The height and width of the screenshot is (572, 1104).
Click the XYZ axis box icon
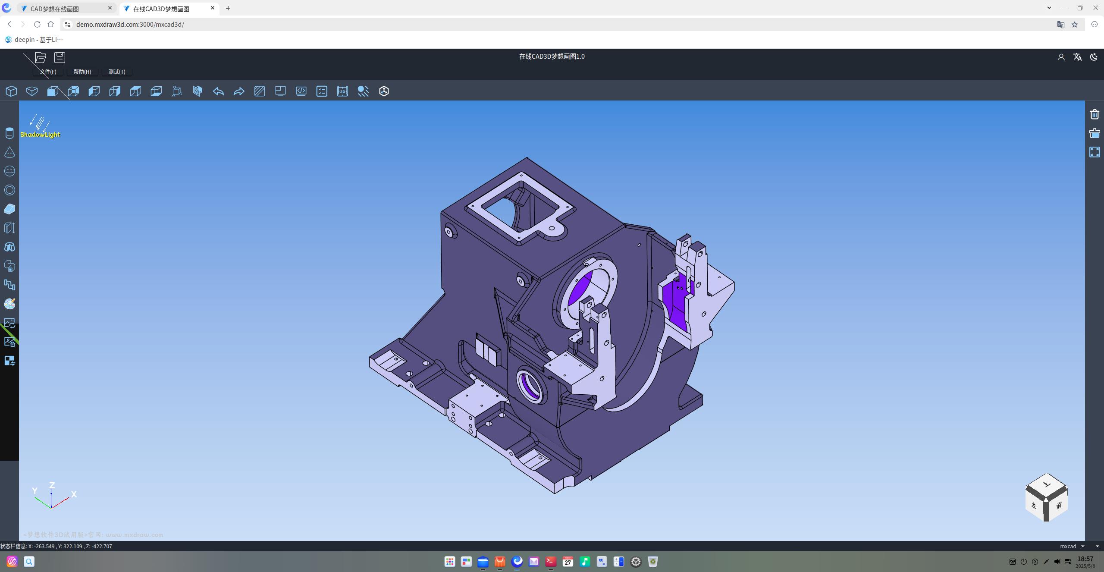pos(177,91)
